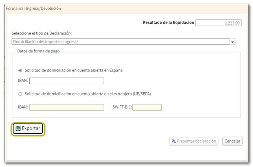The width and height of the screenshot is (253, 167).
Task: Click the 'Solicitud de domiciliación... en España' label text
Action: (x=73, y=70)
